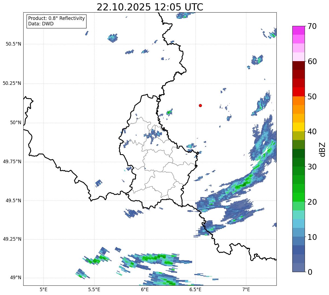Click the longitude label 5.5°E

click(x=94, y=289)
